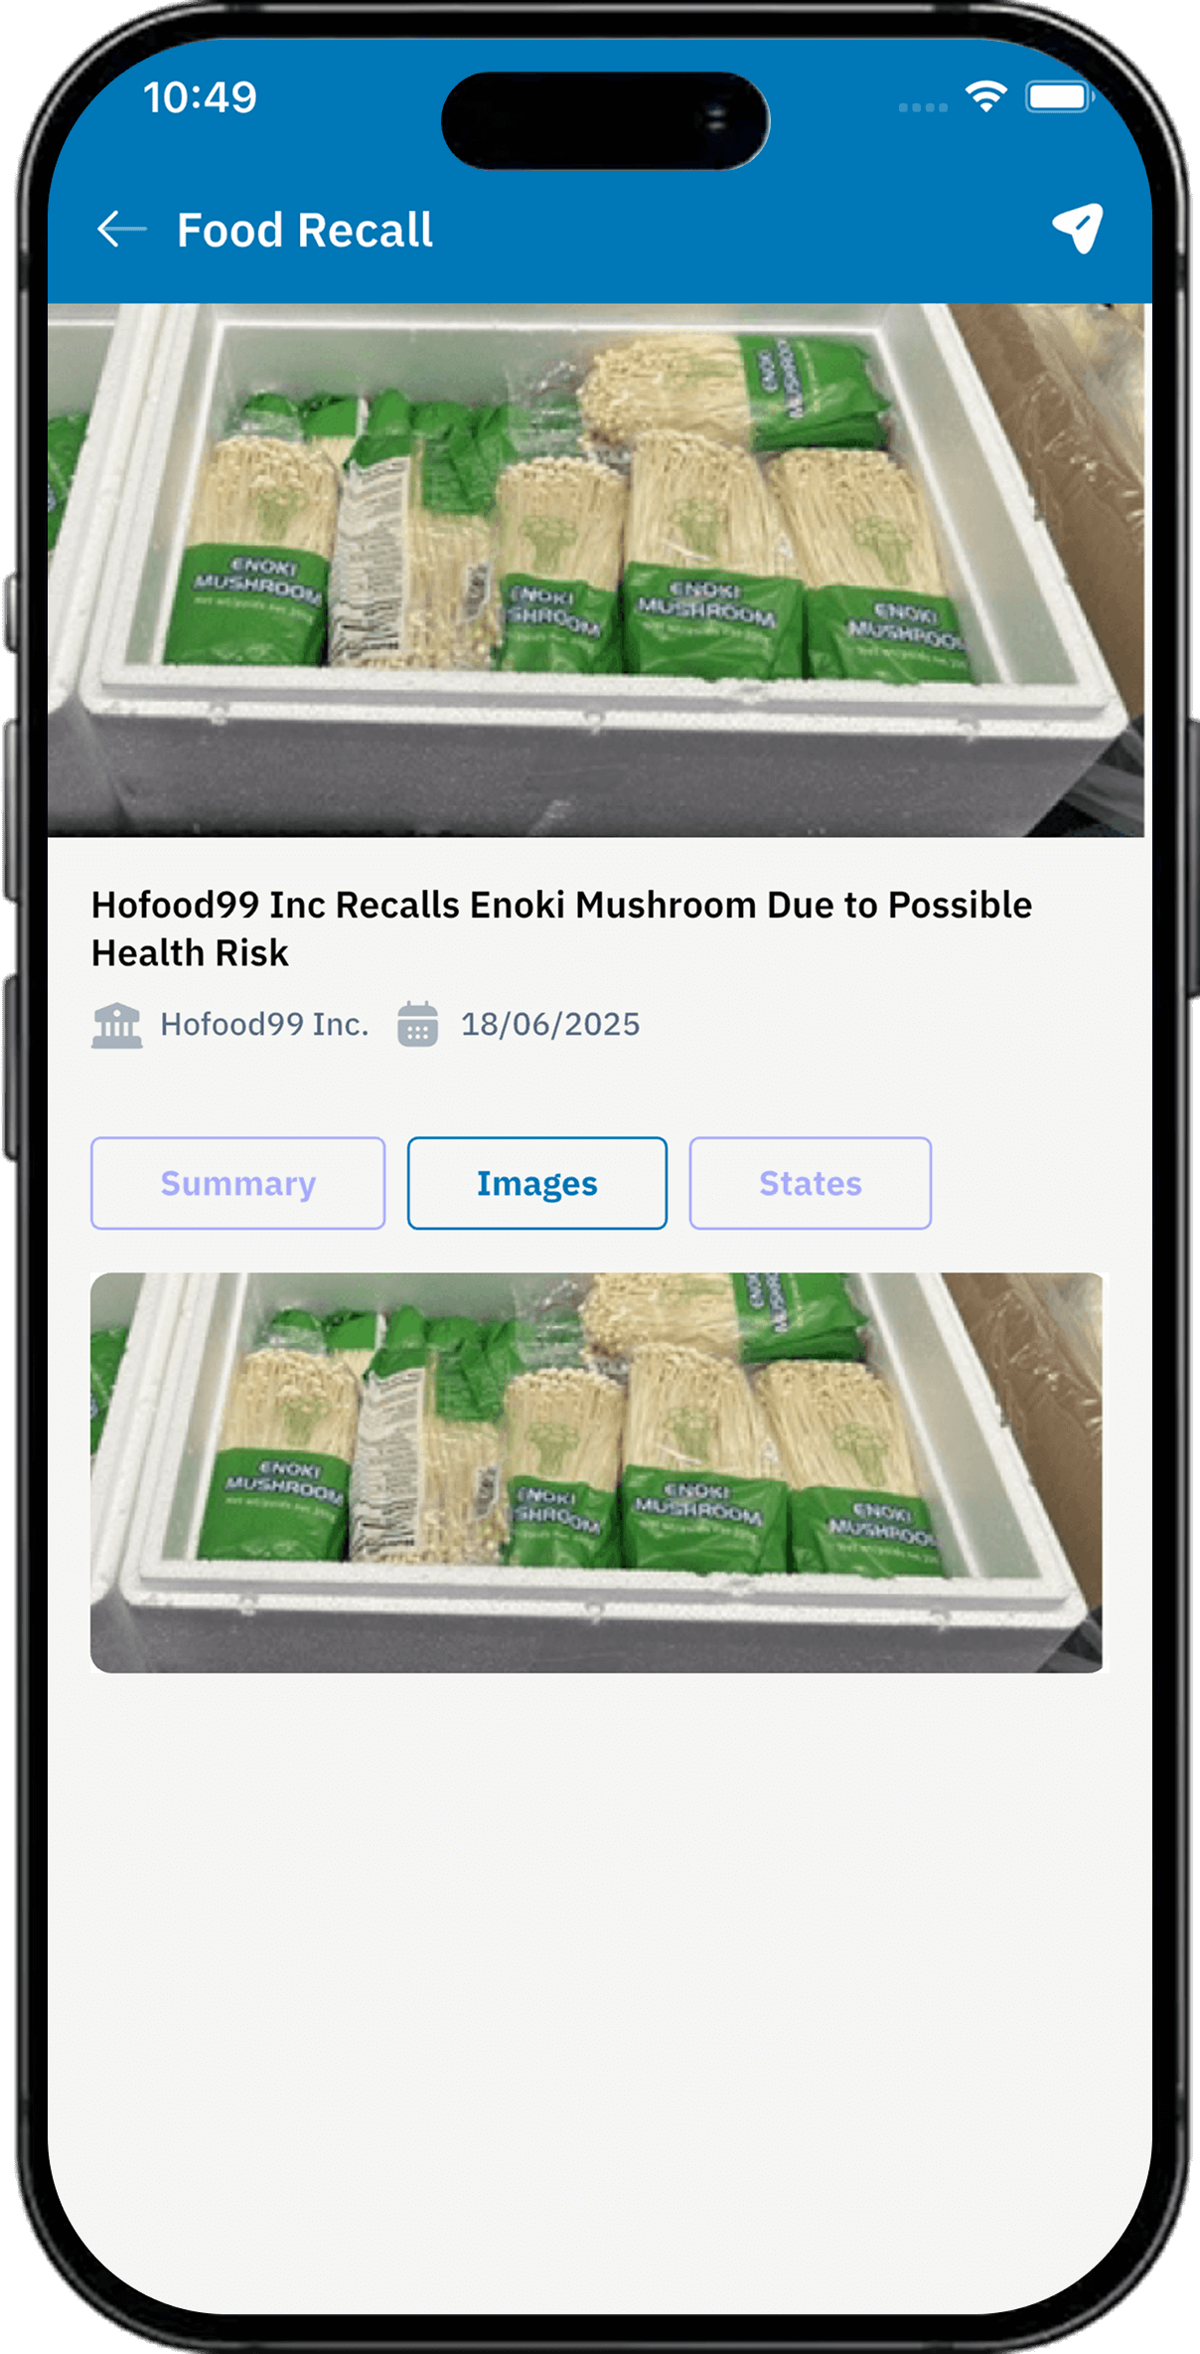Screen dimensions: 1200x2354
Task: Tap the large enoki mushroom banner image
Action: [x=596, y=570]
